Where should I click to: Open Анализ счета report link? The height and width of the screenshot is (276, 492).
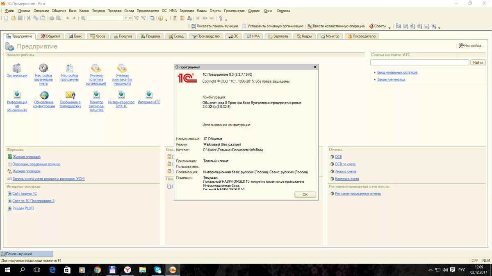[x=345, y=171]
